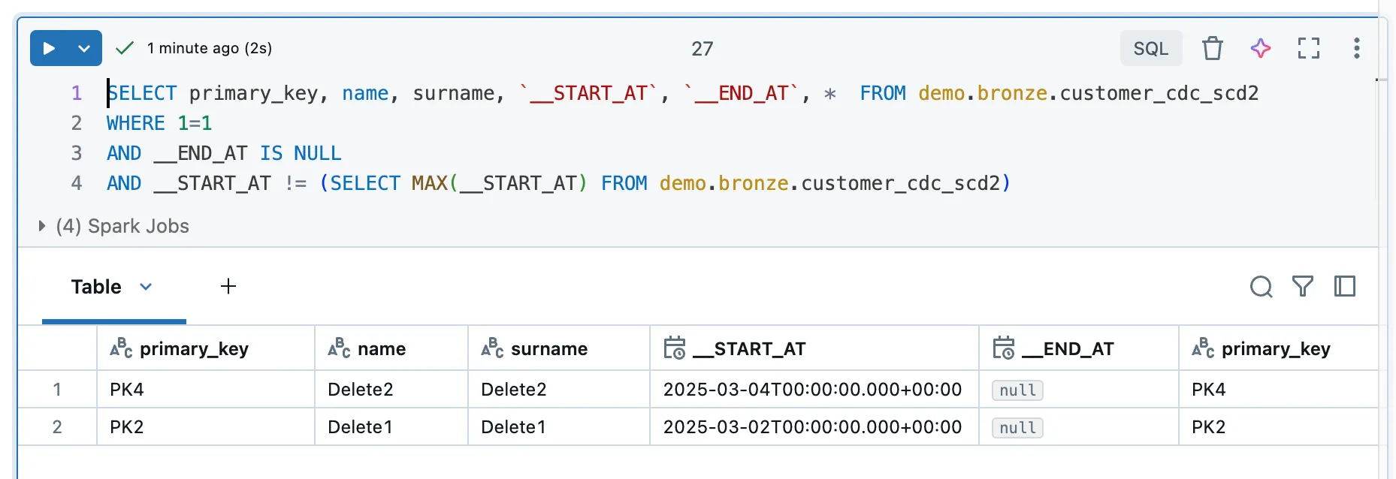The width and height of the screenshot is (1396, 479).
Task: Run the SQL cell with play button
Action: (50, 48)
